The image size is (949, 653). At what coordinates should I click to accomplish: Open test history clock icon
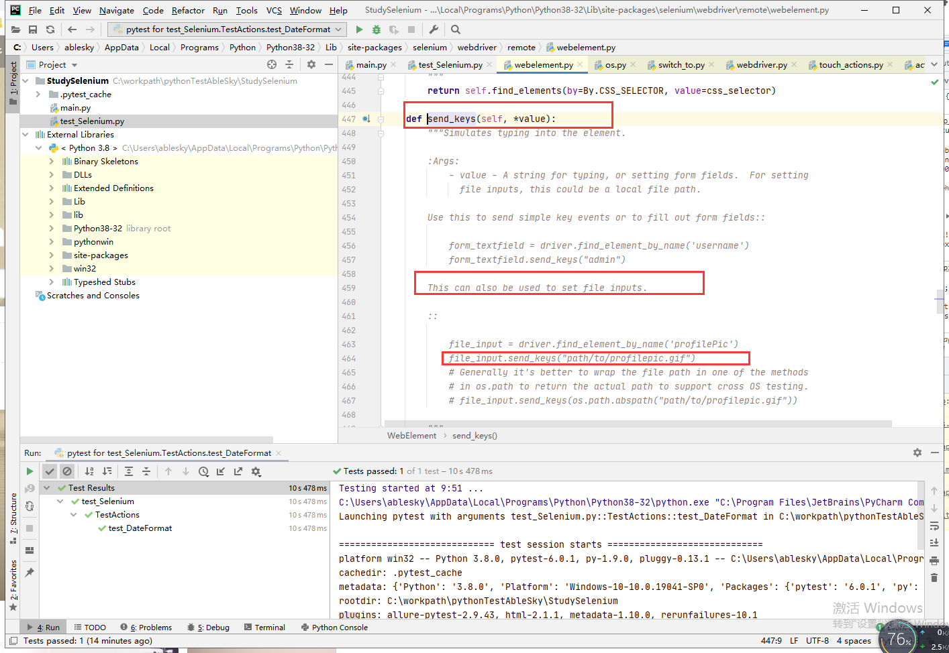pos(203,471)
